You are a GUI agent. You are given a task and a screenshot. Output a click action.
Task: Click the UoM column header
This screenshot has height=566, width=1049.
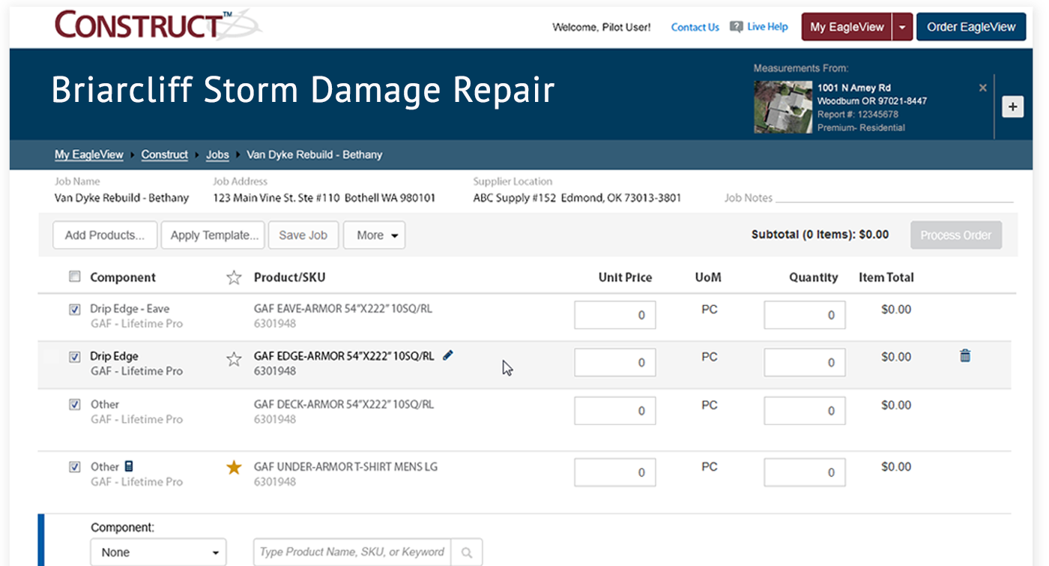coord(708,277)
